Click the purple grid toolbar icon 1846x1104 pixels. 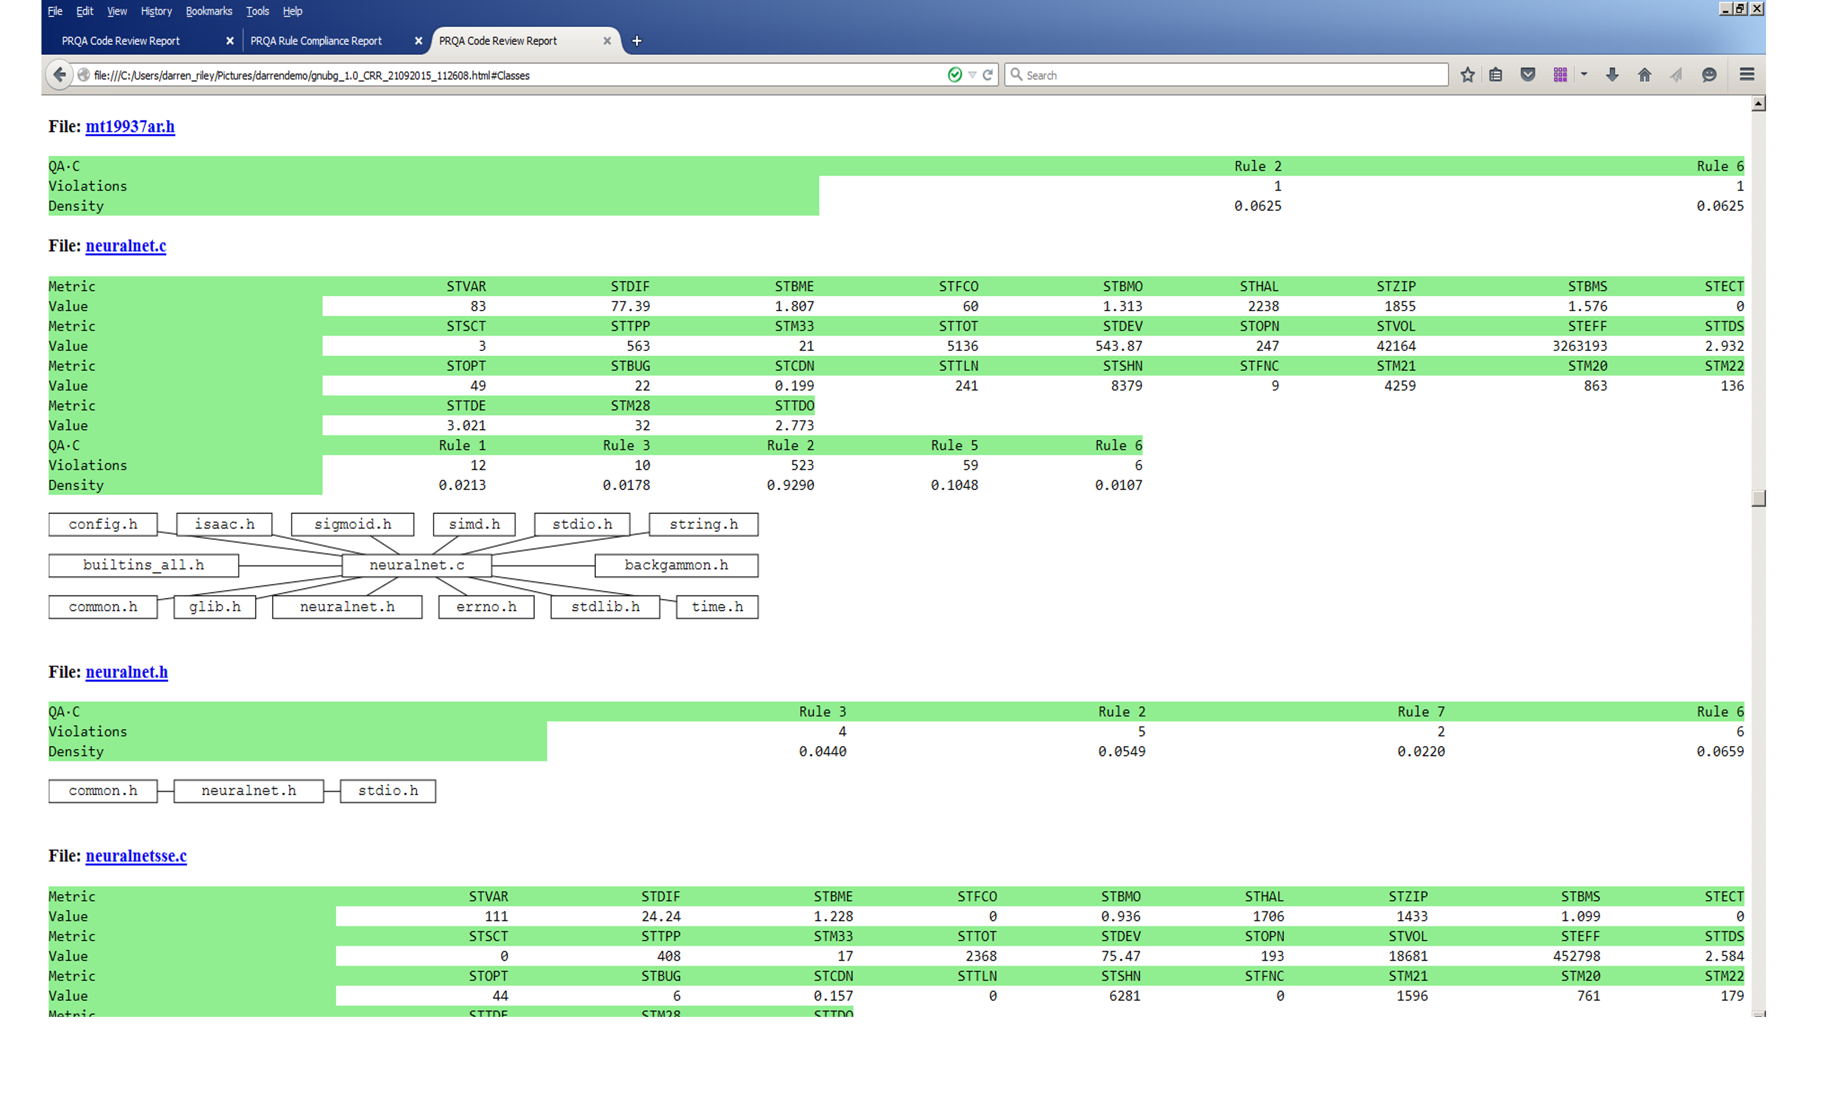(x=1560, y=75)
